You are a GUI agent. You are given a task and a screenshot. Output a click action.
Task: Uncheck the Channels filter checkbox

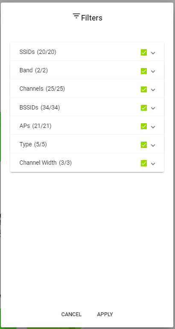pos(144,89)
